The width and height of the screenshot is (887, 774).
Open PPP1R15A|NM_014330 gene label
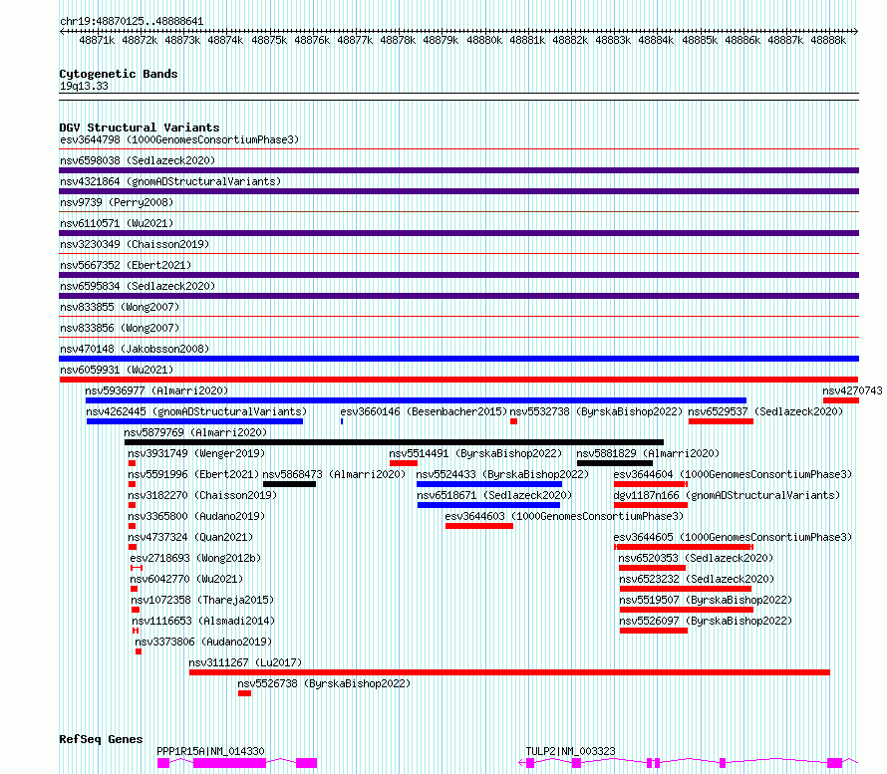[x=210, y=751]
